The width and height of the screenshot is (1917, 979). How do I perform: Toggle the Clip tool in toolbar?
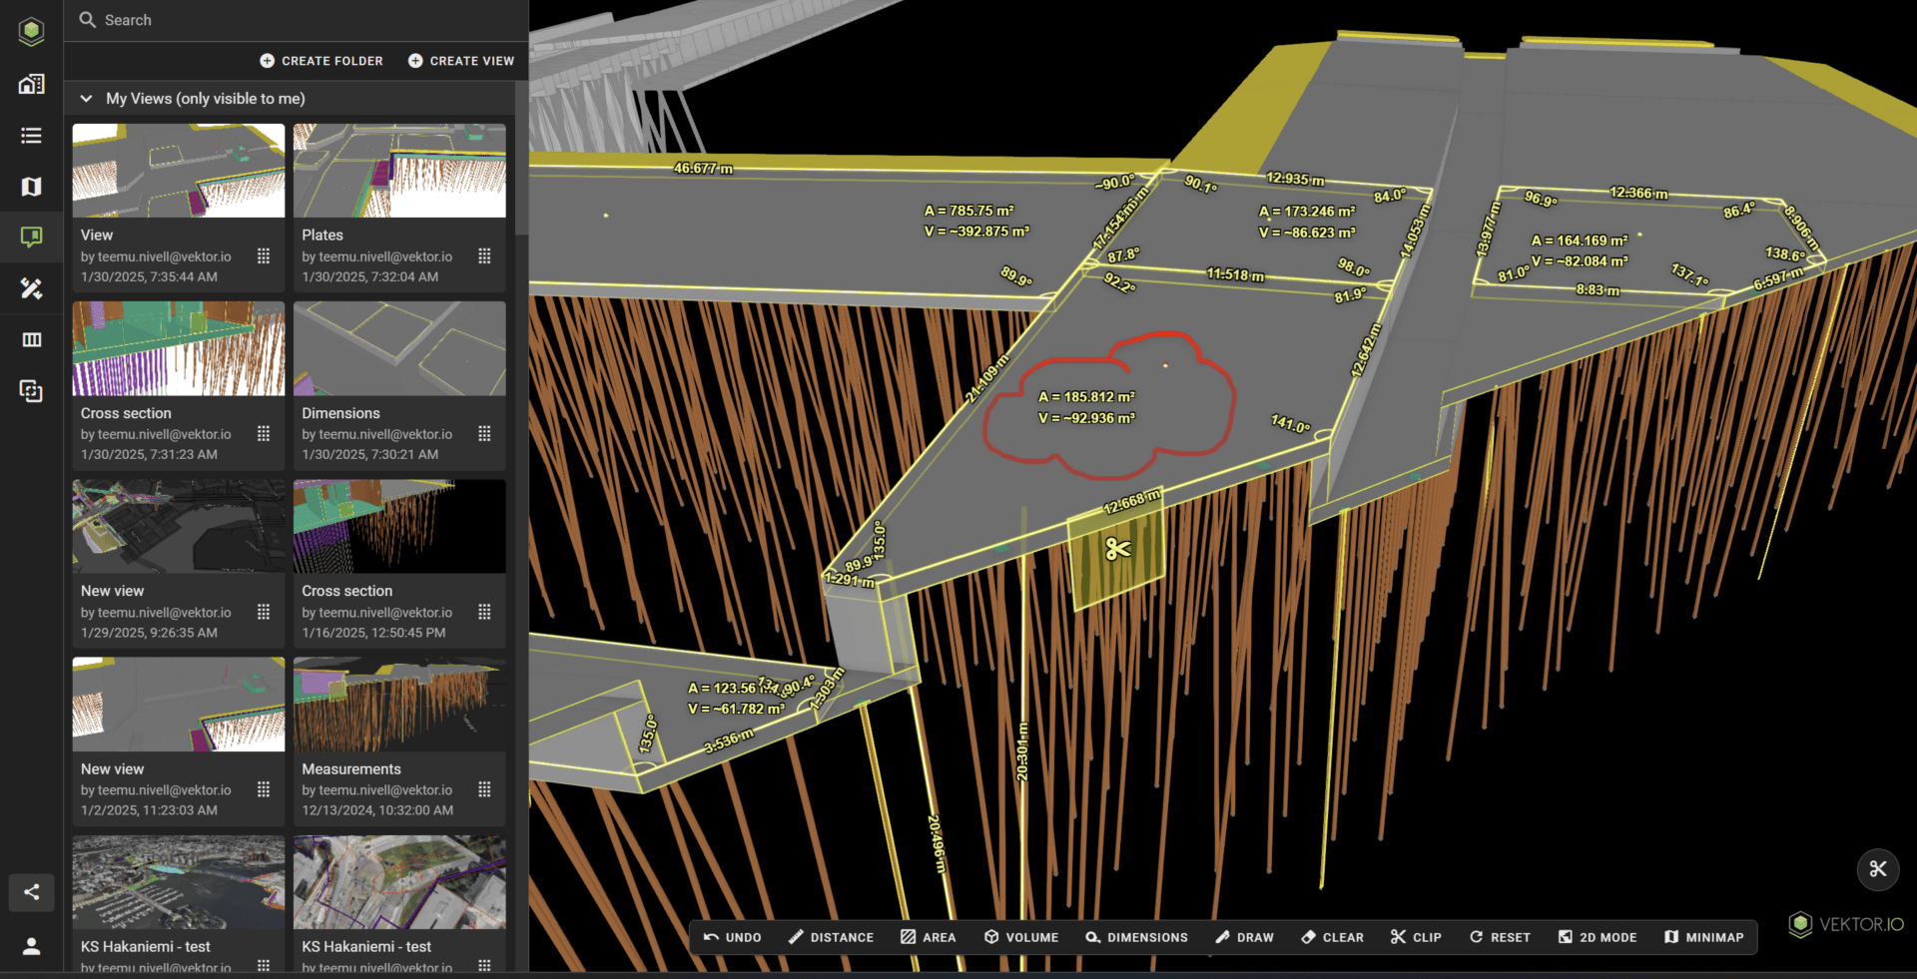pyautogui.click(x=1416, y=937)
